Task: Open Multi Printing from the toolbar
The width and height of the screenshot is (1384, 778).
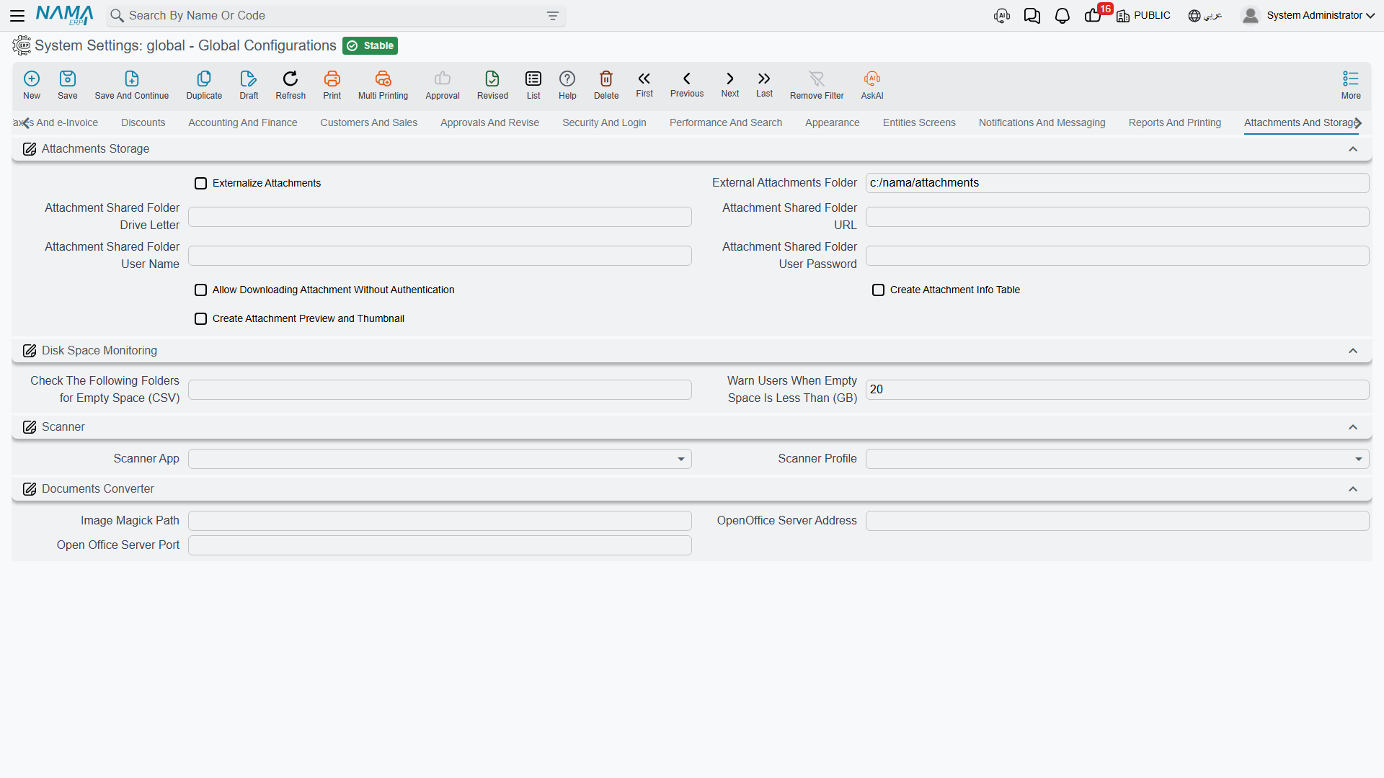Action: pyautogui.click(x=383, y=79)
